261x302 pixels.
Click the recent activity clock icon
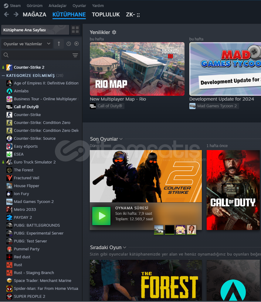[x=69, y=44]
